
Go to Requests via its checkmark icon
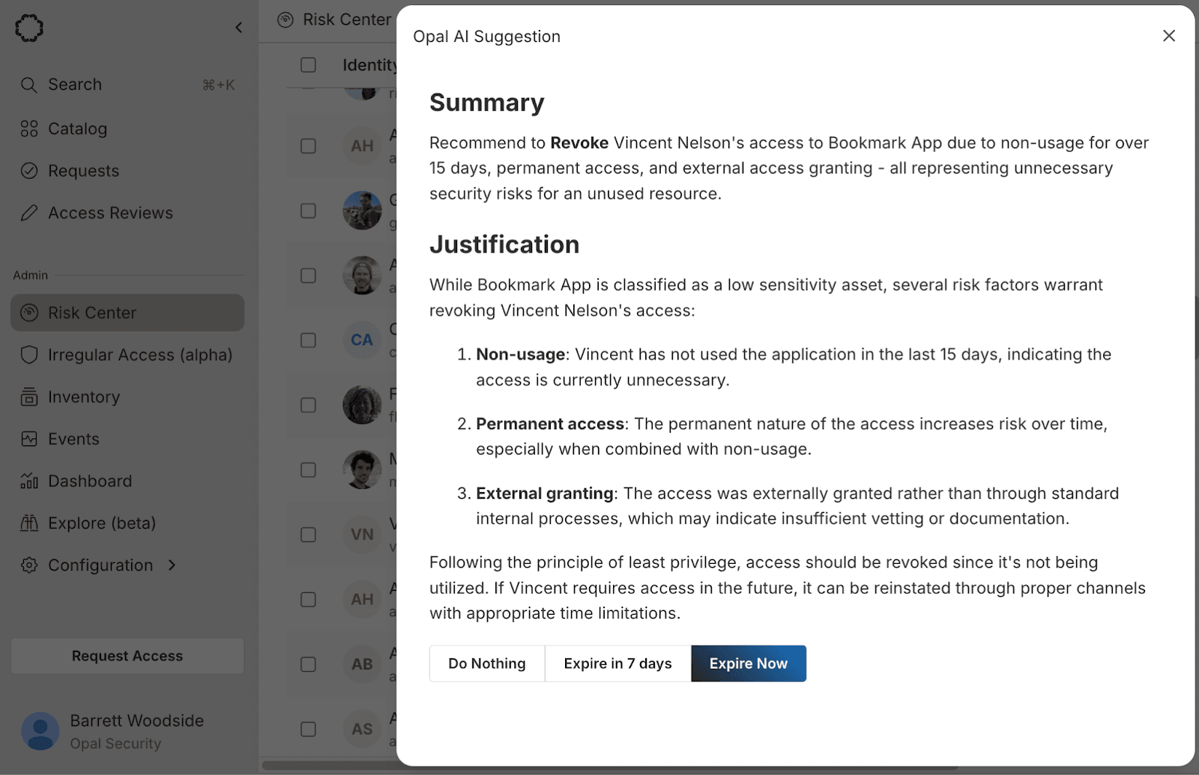(28, 171)
